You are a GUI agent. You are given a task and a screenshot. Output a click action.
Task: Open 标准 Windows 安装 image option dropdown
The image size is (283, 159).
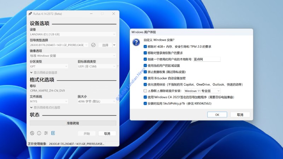pos(73,56)
